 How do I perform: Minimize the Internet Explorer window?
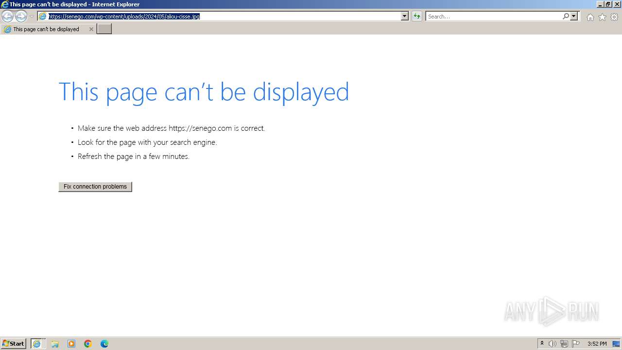(600, 4)
